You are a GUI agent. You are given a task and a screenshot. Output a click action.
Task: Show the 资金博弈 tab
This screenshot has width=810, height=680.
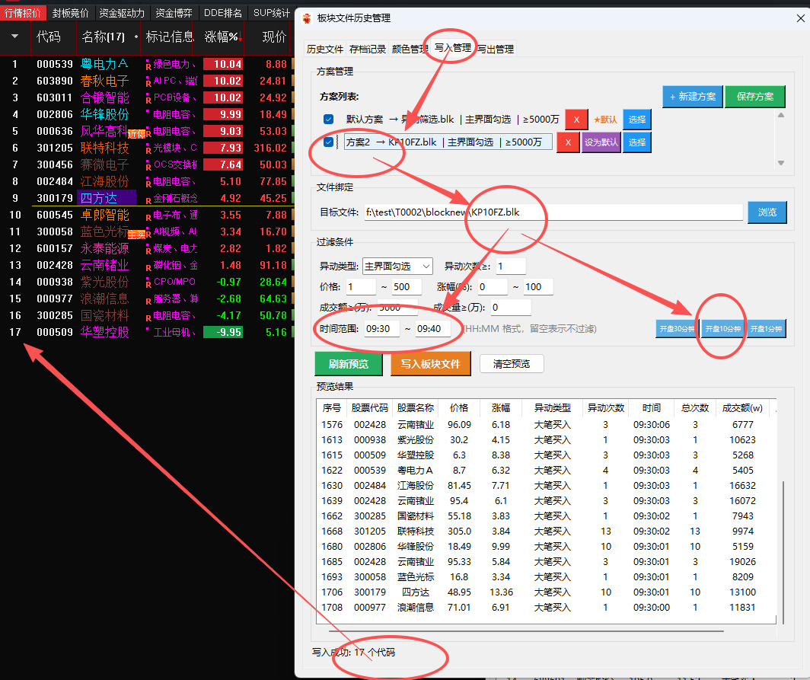tap(174, 13)
